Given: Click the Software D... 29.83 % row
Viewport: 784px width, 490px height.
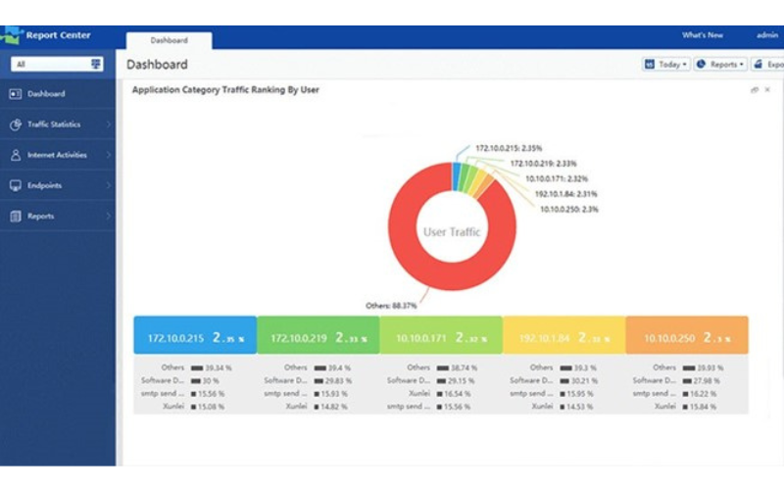Looking at the screenshot, I should coord(308,380).
